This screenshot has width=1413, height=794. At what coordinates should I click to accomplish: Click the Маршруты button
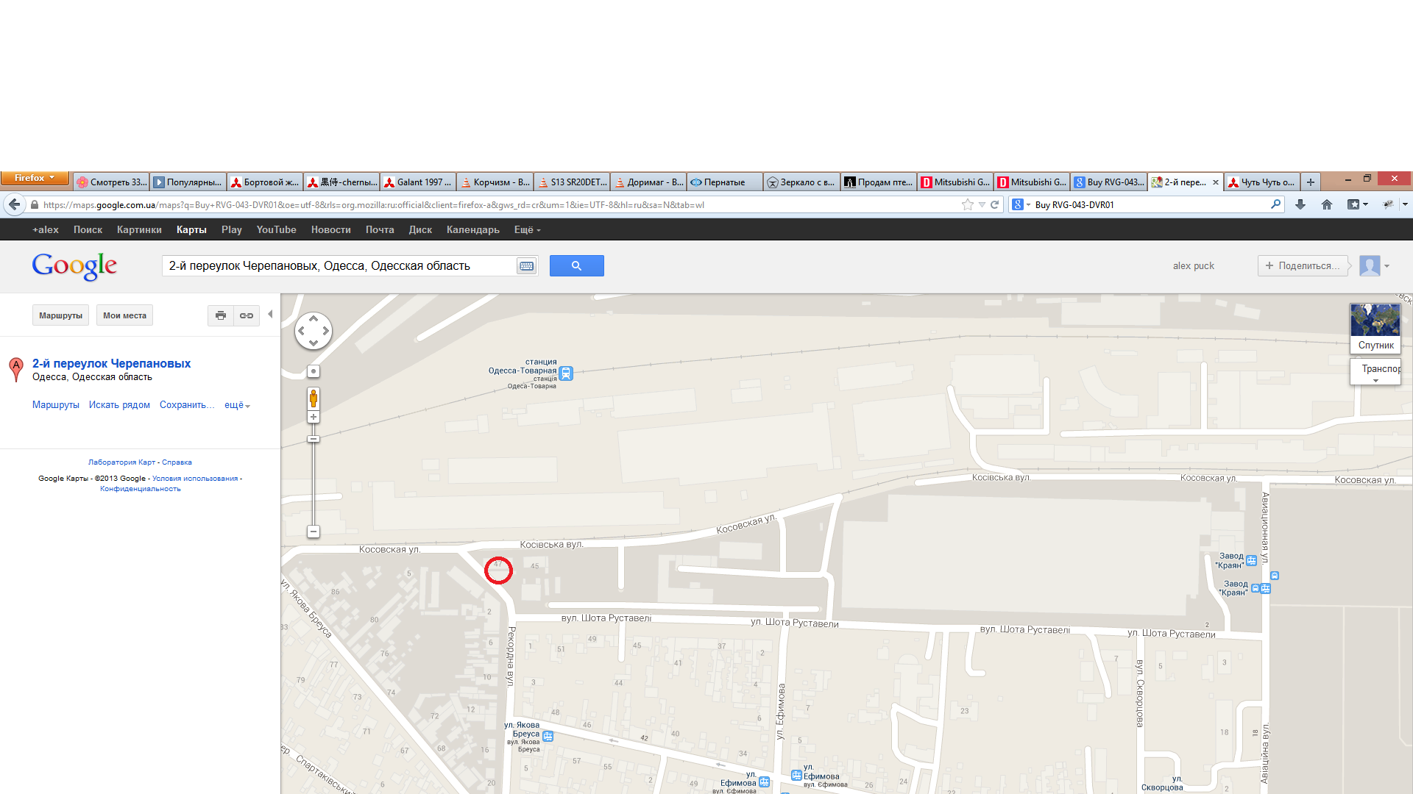click(60, 315)
